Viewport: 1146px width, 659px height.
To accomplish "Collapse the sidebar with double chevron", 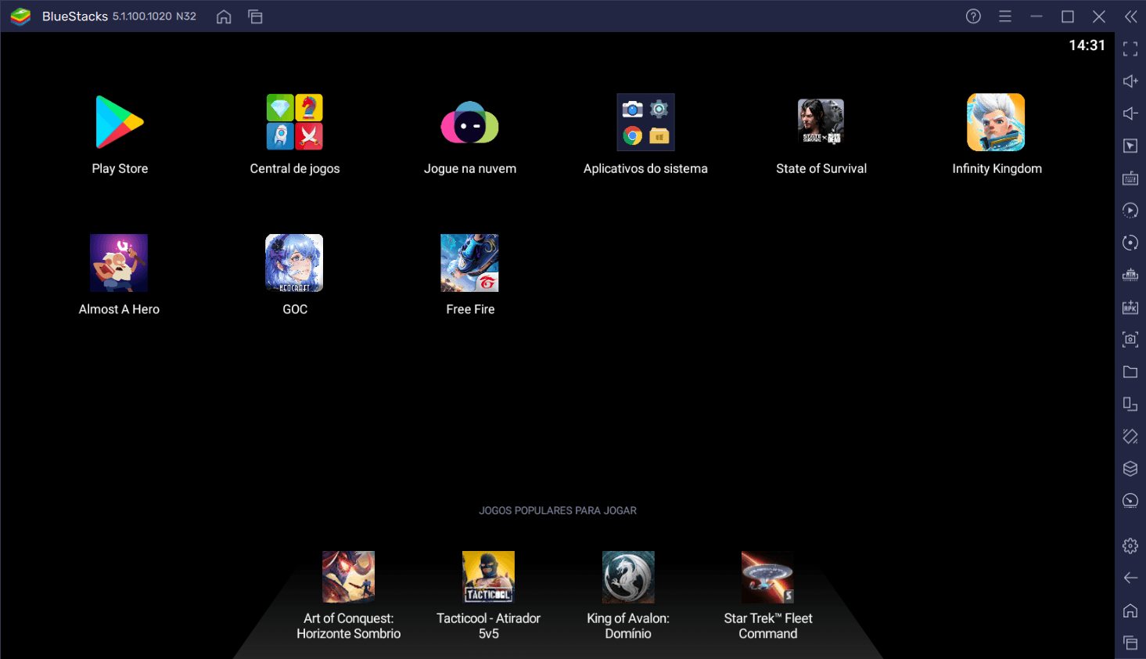I will 1130,16.
